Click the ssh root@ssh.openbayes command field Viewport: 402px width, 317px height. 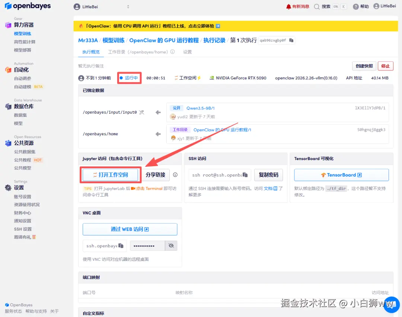[x=220, y=175]
